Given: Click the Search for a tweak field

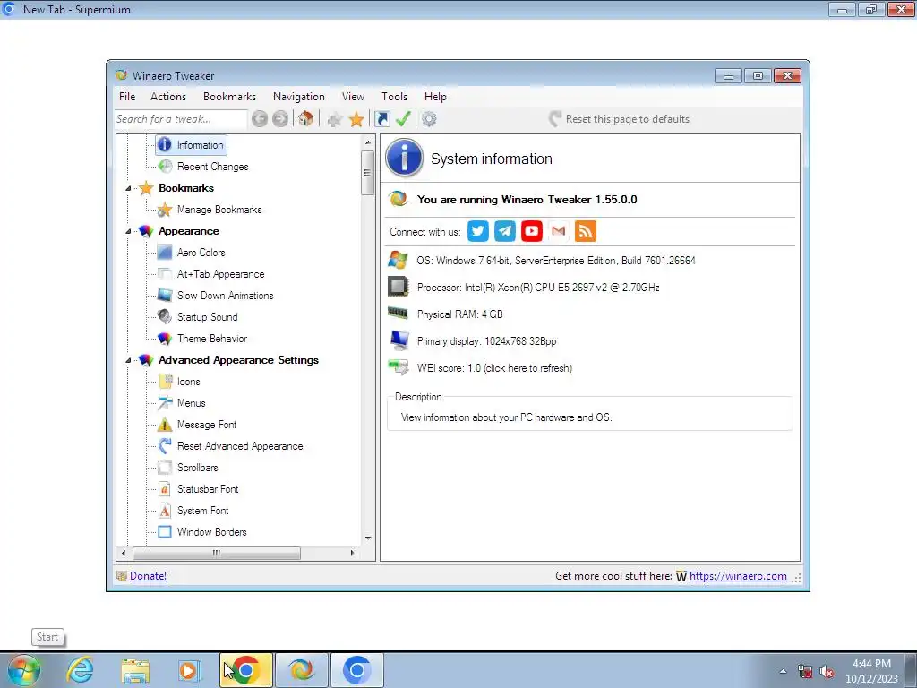Looking at the screenshot, I should coord(181,119).
